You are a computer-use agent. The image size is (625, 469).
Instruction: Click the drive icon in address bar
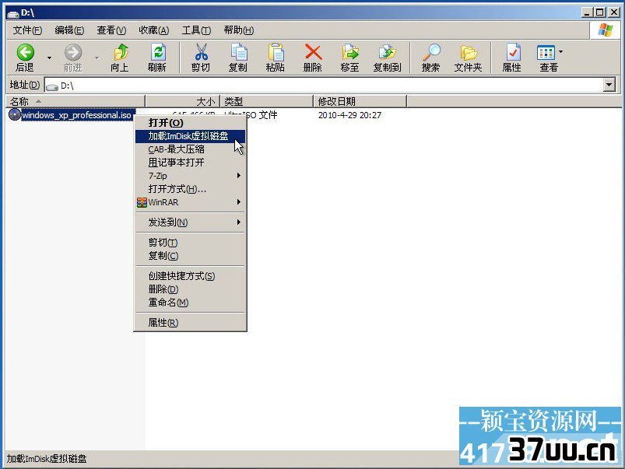tap(52, 86)
